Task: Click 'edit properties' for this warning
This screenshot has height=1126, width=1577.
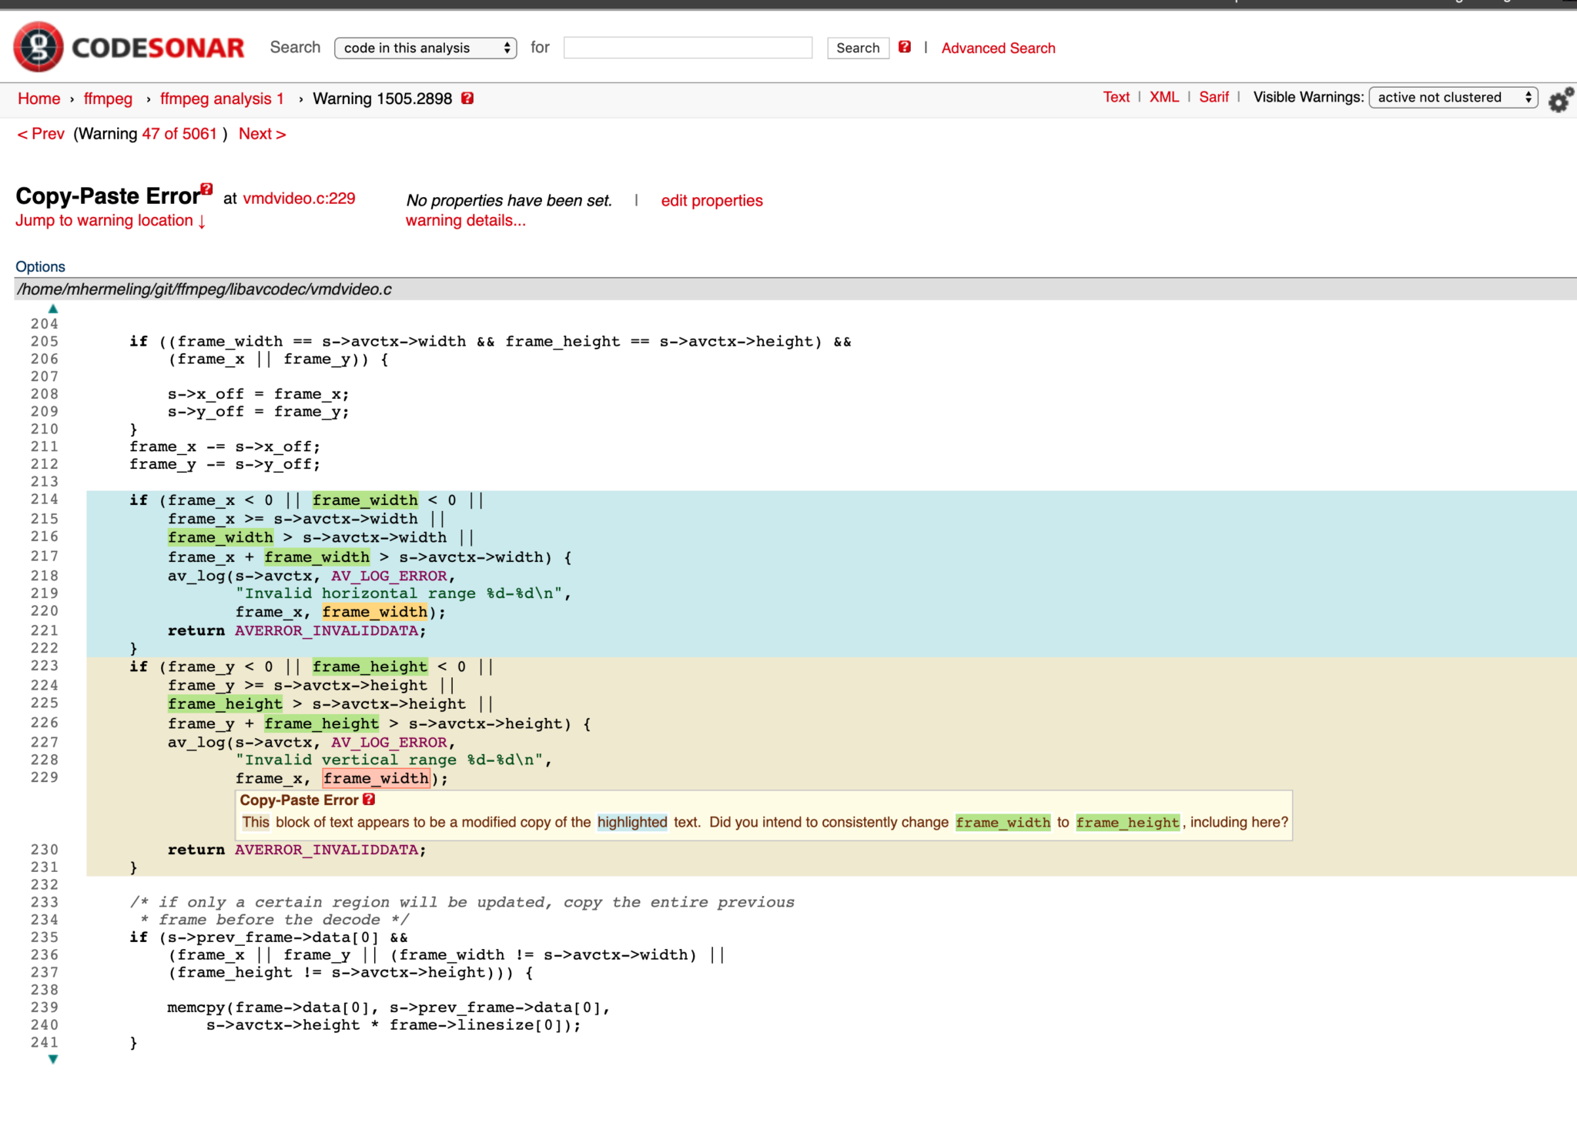Action: pos(711,200)
